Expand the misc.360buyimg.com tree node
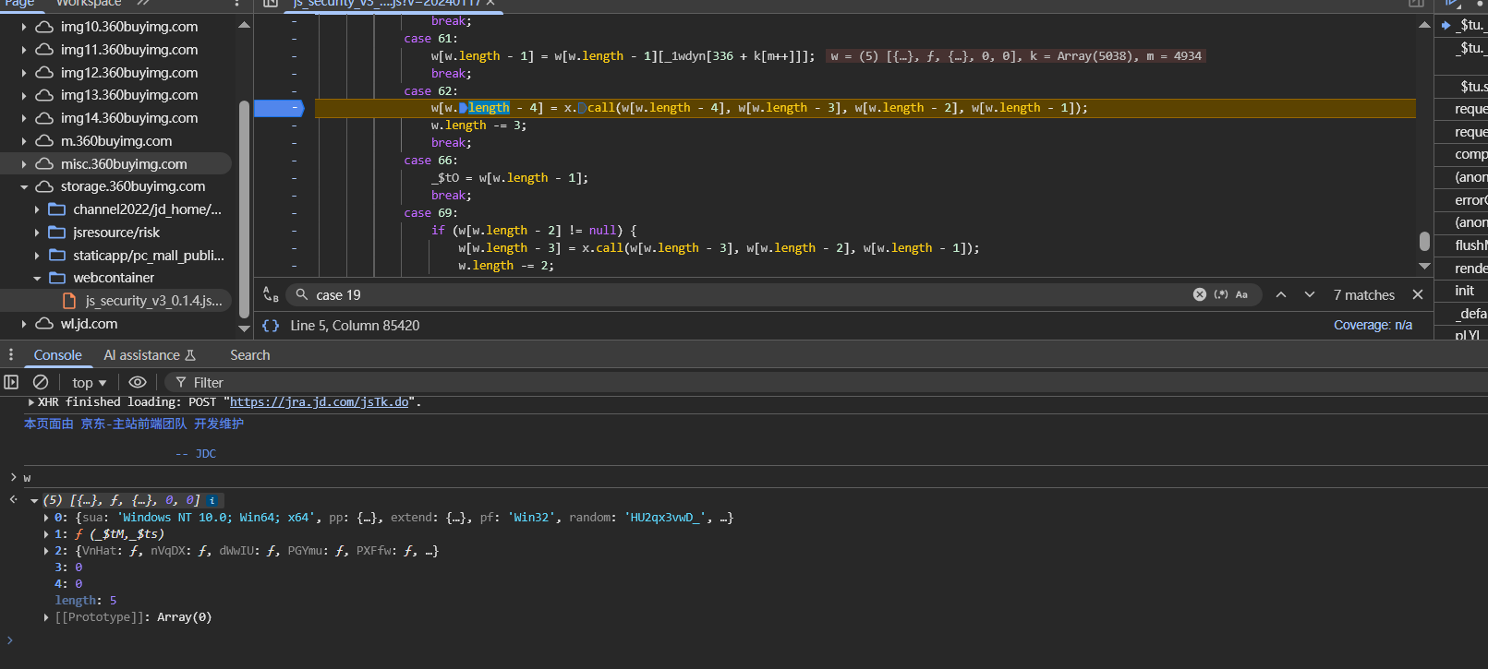Viewport: 1488px width, 669px height. click(24, 164)
